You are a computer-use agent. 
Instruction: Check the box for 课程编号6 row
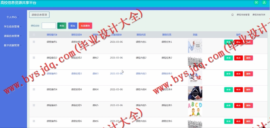click(x=34, y=121)
